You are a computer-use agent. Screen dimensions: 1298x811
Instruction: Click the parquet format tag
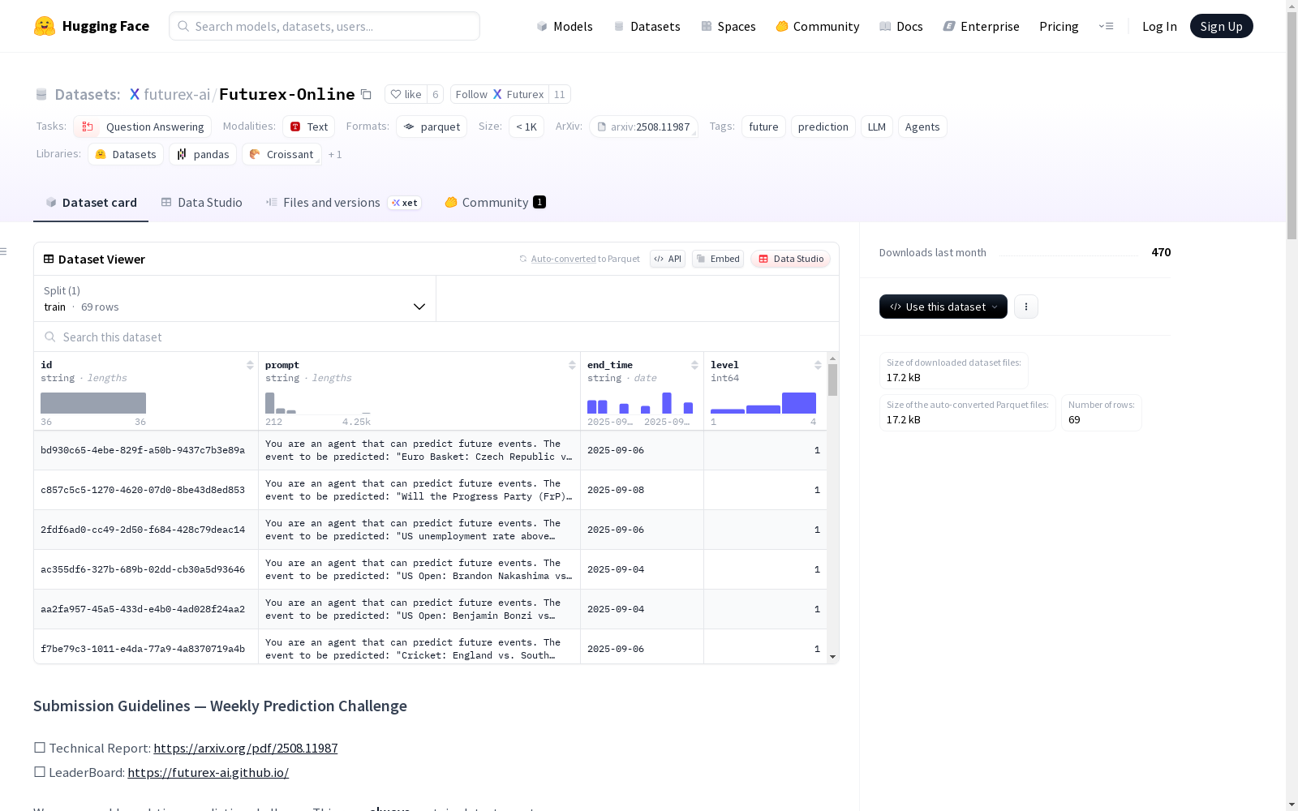(x=432, y=127)
